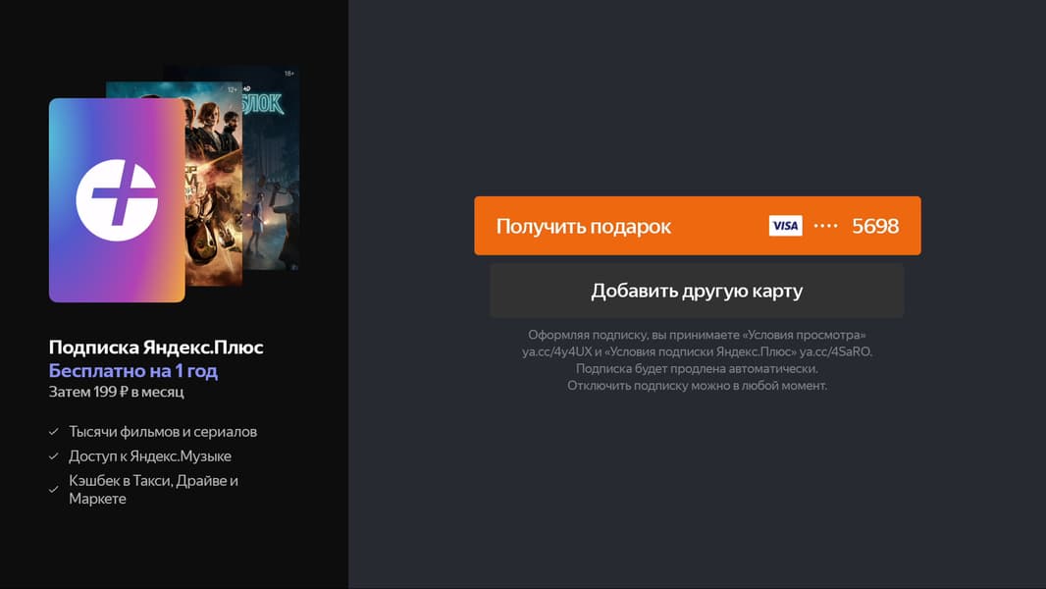Click the Yandex Plus gradient card image
Image resolution: width=1046 pixels, height=589 pixels.
[117, 200]
